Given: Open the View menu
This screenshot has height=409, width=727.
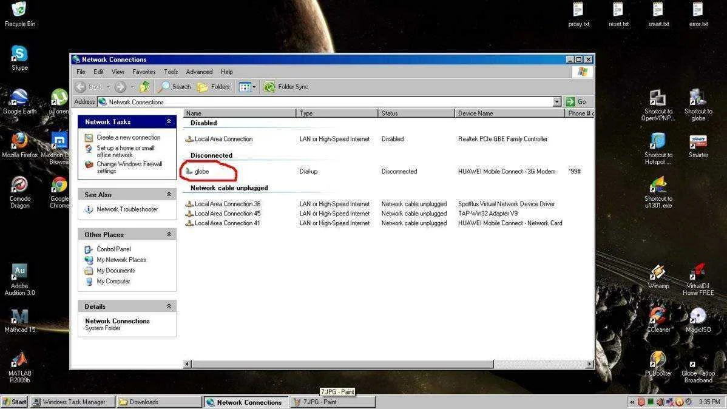Looking at the screenshot, I should [x=118, y=72].
